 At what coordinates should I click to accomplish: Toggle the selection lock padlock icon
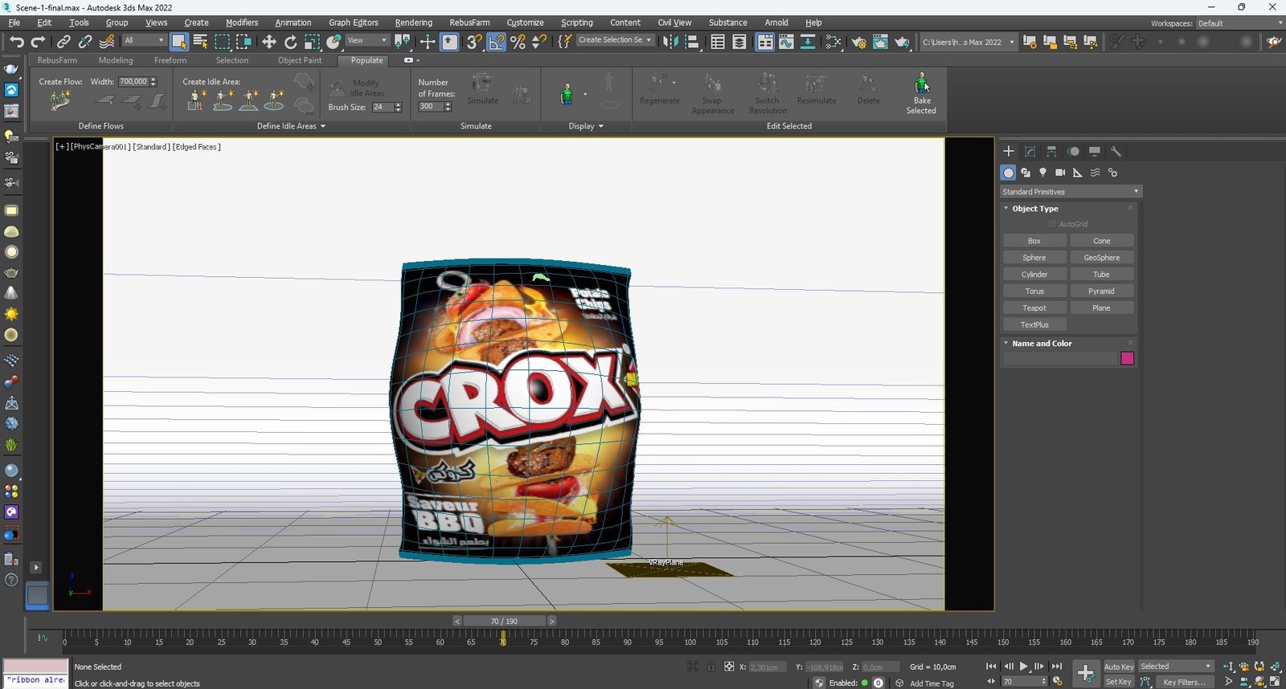point(711,667)
